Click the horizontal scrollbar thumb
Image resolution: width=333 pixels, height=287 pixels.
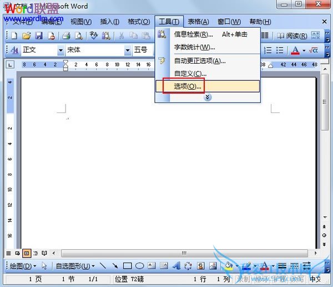pos(184,253)
